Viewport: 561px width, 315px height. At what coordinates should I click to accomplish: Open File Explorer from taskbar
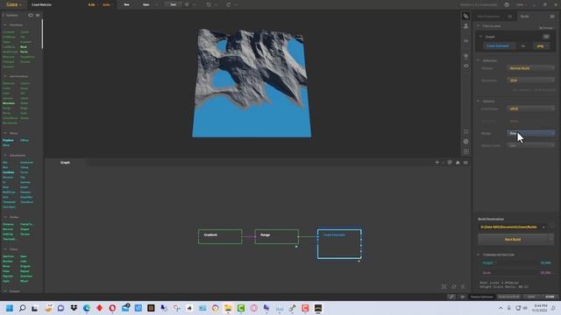click(x=228, y=308)
